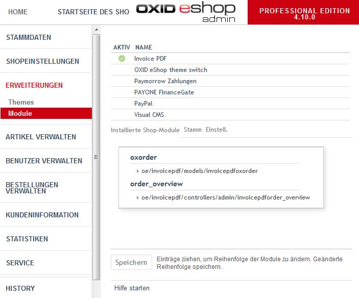
Task: Click the Hilfe starten link
Action: 132,288
